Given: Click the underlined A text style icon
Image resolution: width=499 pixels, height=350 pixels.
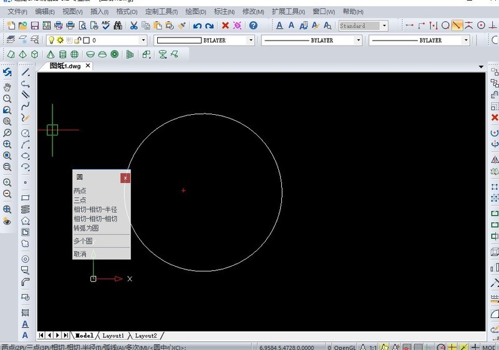Looking at the screenshot, I should click(x=279, y=26).
